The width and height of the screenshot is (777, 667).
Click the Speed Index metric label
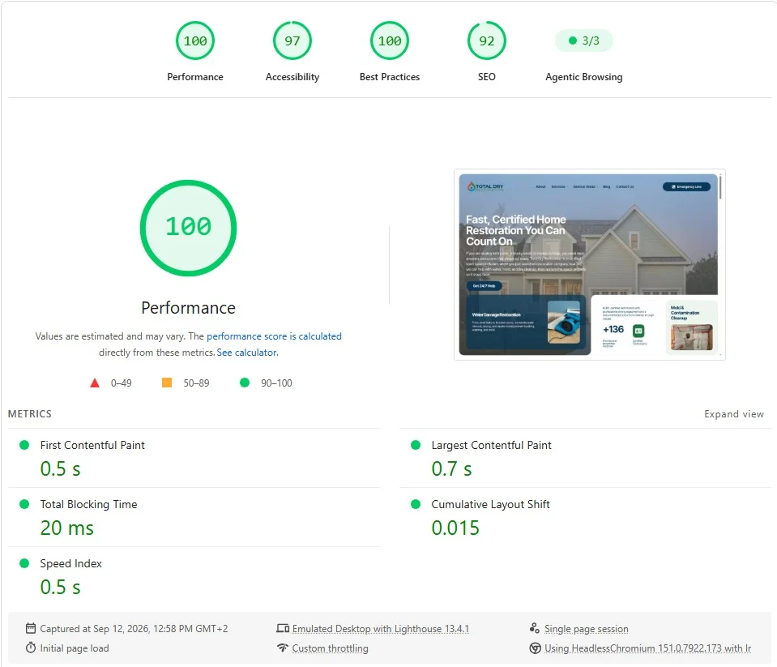pos(70,563)
